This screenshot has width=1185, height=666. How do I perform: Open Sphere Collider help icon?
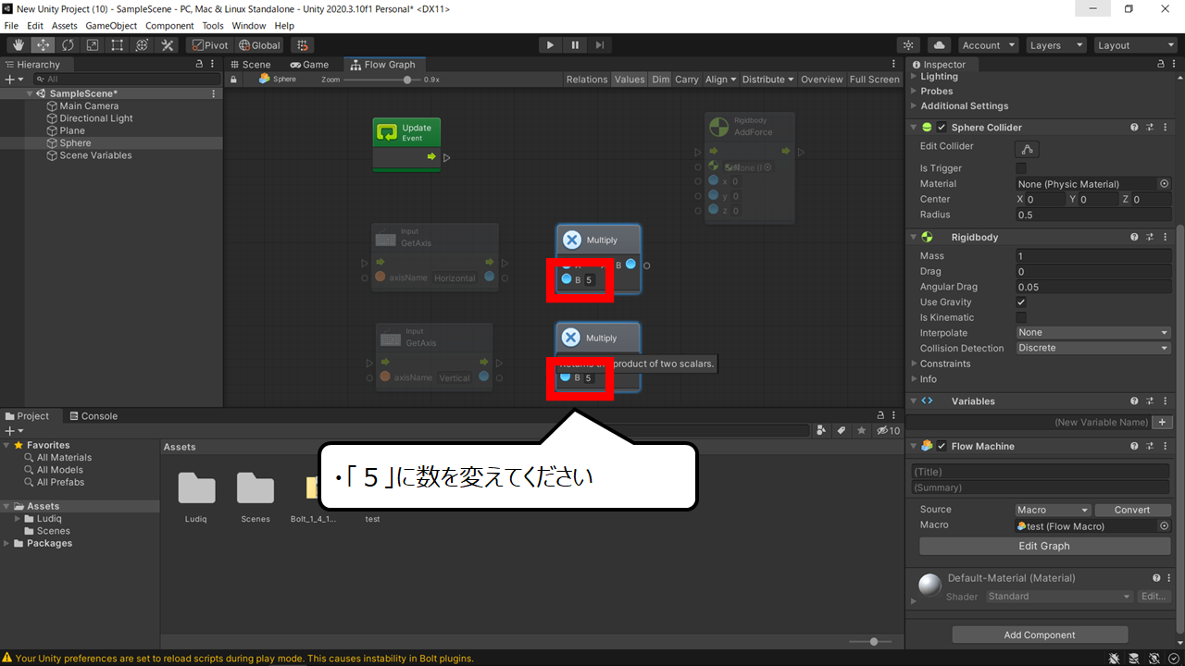[x=1134, y=128]
